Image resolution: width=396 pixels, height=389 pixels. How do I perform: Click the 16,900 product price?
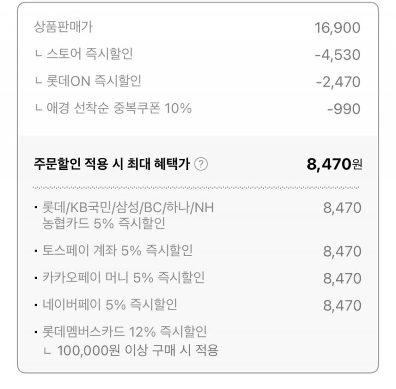point(337,28)
